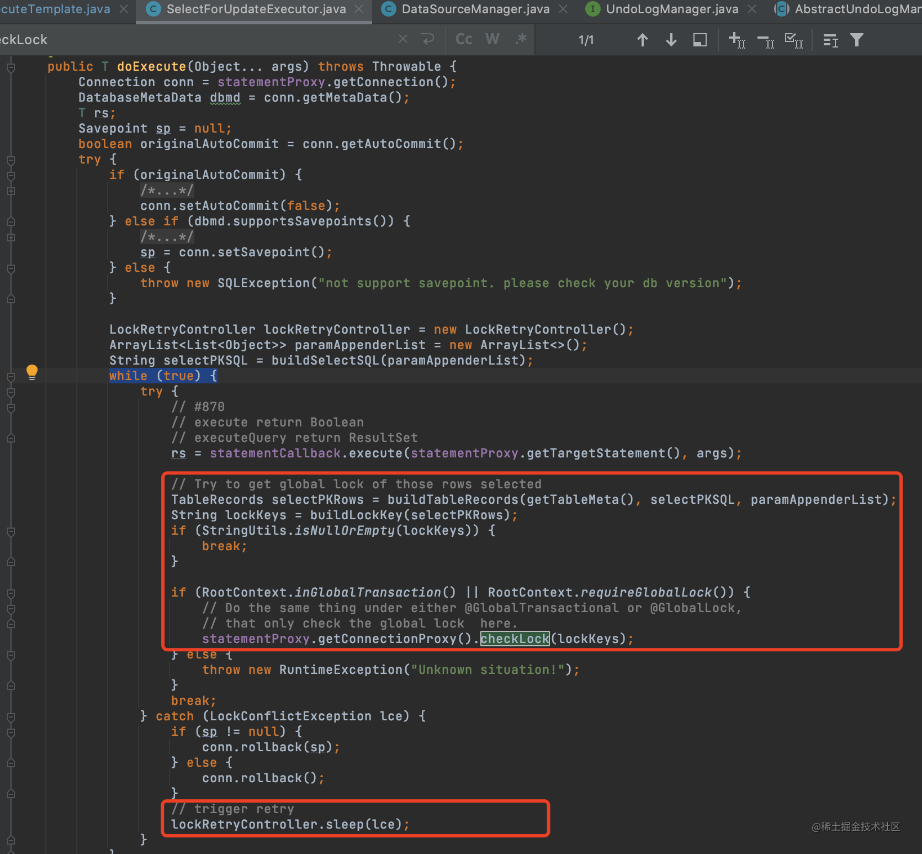This screenshot has height=854, width=922.
Task: Click the "not support savepoint" string literal
Action: (522, 283)
